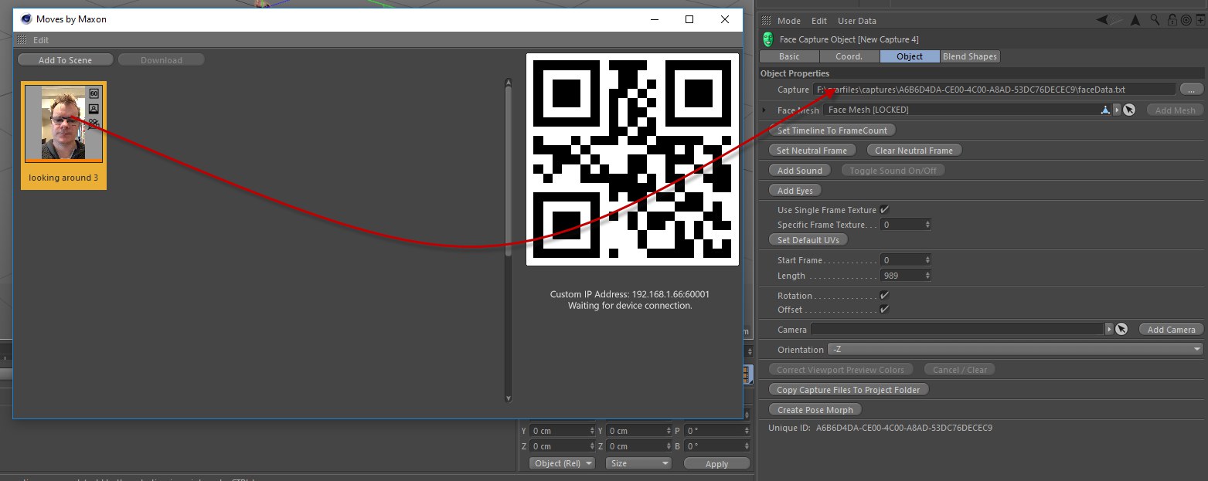Toggle the Offset checkbox

[x=884, y=310]
